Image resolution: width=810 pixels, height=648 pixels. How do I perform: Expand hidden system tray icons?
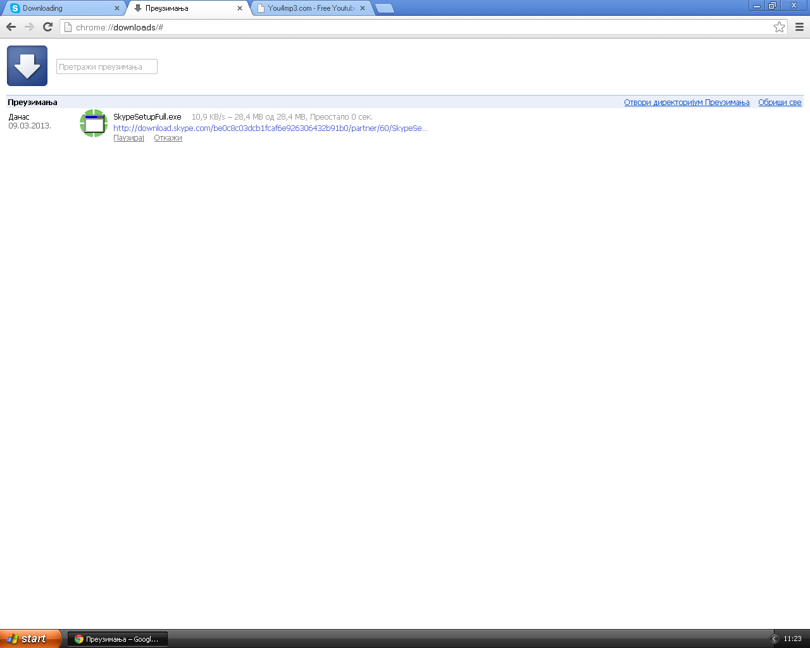(774, 639)
